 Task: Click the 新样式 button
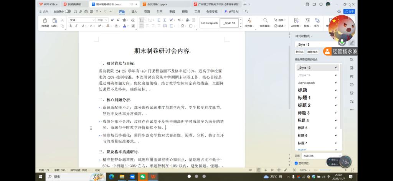click(x=300, y=52)
